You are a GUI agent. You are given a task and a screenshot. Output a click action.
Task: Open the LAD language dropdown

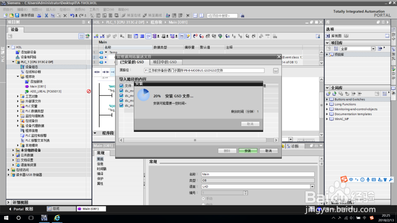click(312, 187)
